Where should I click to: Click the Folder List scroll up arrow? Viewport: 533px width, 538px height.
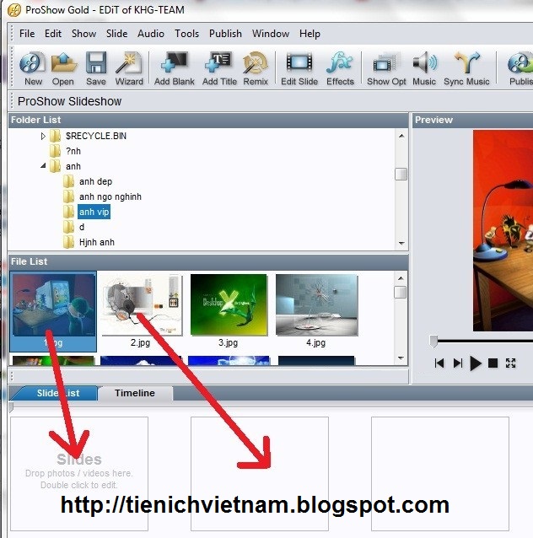tap(401, 136)
